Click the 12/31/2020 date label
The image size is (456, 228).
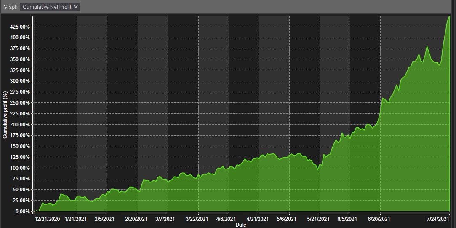[x=48, y=219]
